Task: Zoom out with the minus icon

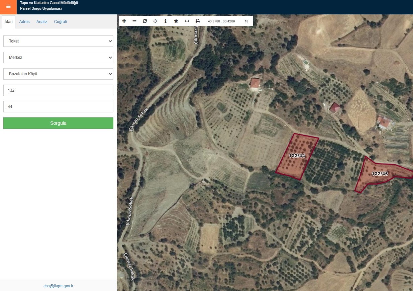Action: [134, 21]
